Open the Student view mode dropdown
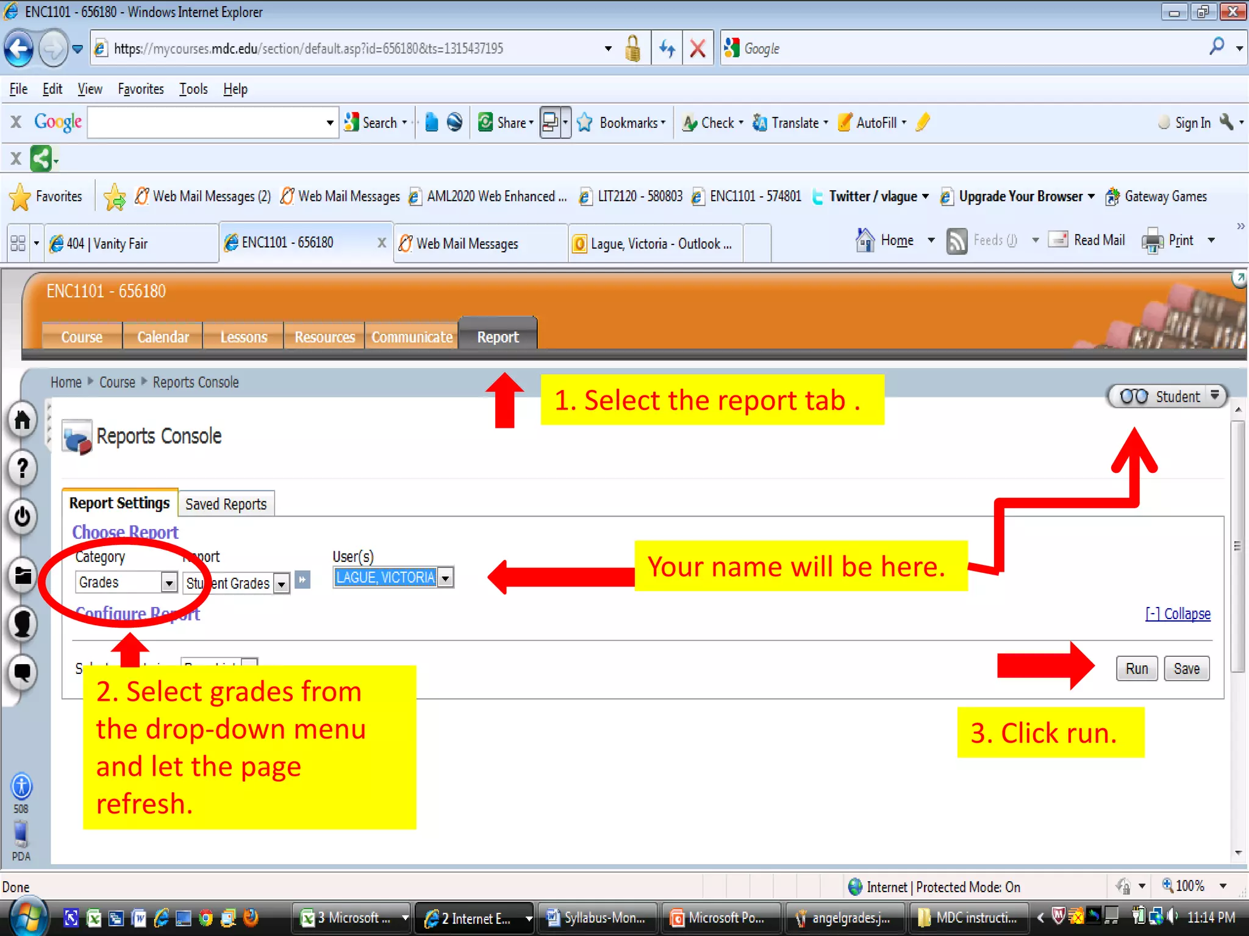The image size is (1249, 936). [1215, 395]
